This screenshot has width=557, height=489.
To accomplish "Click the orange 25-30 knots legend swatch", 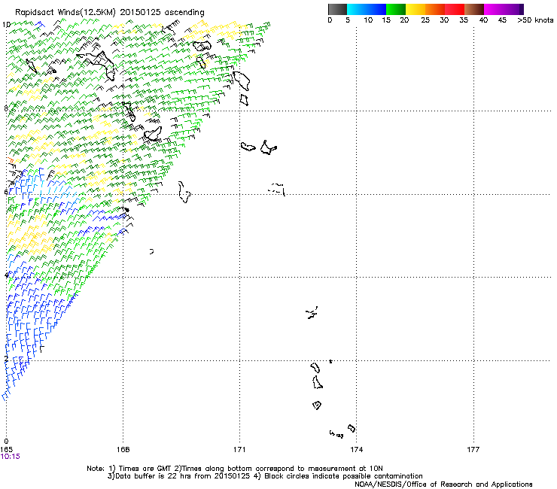I will point(435,9).
